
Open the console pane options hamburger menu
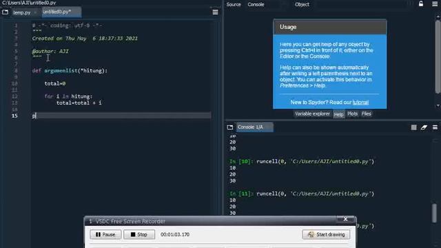[x=435, y=127]
